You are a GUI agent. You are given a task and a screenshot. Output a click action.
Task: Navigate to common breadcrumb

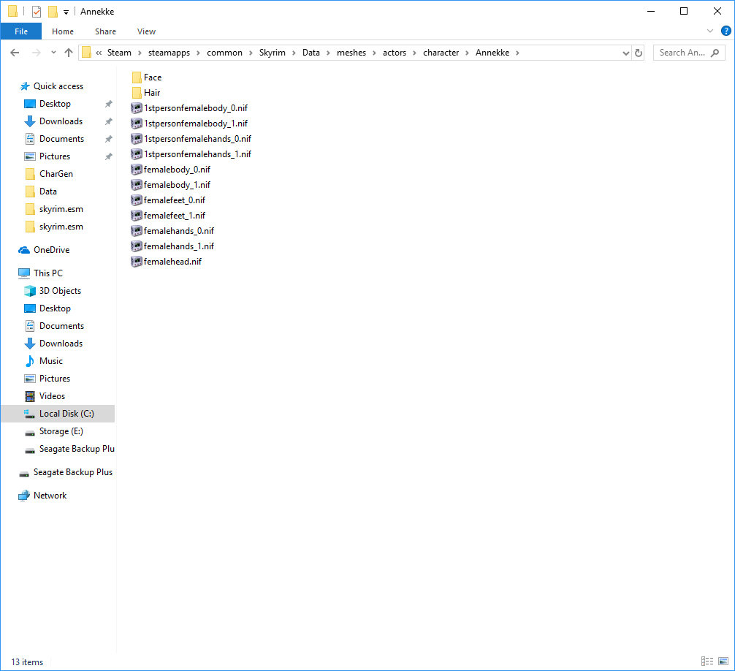(x=224, y=53)
